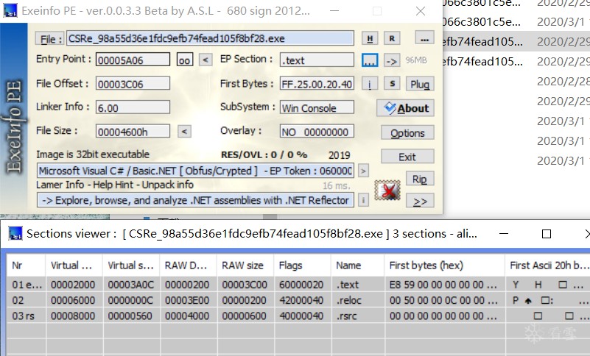Open the Plug plugins button
The width and height of the screenshot is (590, 356).
[x=420, y=84]
